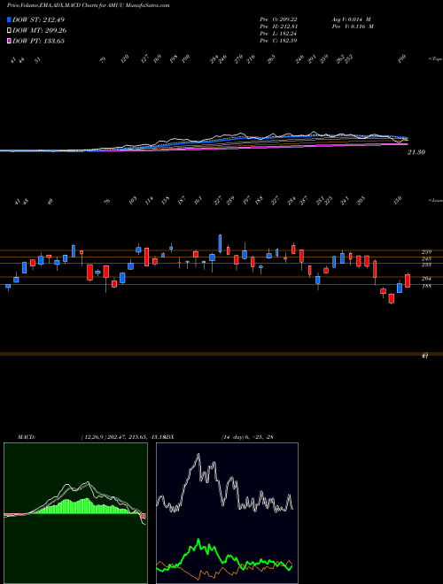Click the 'Pre L: 182.24' low value
The width and height of the screenshot is (443, 584).
[x=278, y=34]
